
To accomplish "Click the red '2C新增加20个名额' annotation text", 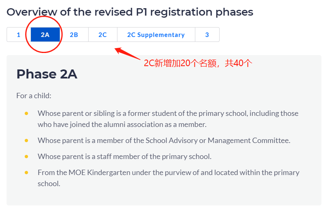I will (197, 64).
